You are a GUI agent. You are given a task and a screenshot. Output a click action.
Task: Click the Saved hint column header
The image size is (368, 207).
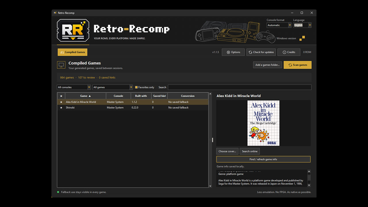pyautogui.click(x=159, y=96)
